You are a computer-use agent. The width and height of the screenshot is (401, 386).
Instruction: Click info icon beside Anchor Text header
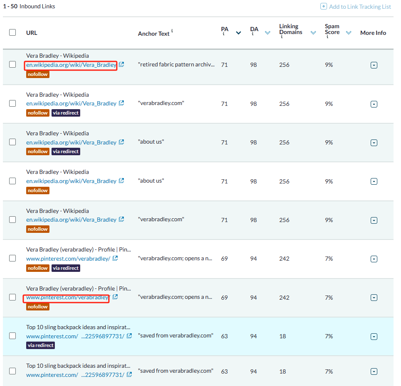click(172, 31)
